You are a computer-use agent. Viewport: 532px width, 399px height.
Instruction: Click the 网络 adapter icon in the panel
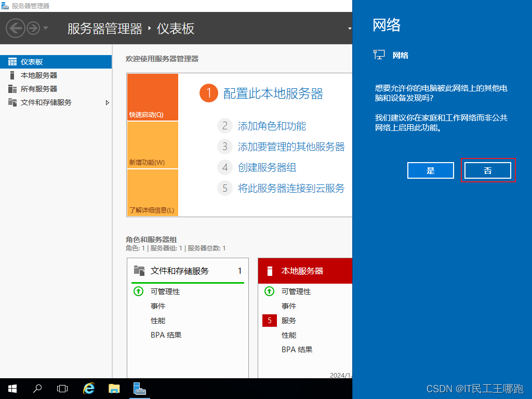click(x=379, y=55)
